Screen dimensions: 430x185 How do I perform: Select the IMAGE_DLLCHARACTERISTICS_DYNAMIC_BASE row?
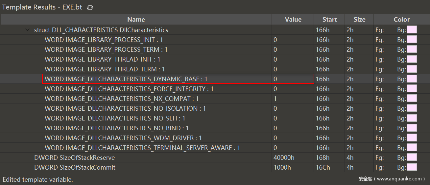[x=126, y=79]
